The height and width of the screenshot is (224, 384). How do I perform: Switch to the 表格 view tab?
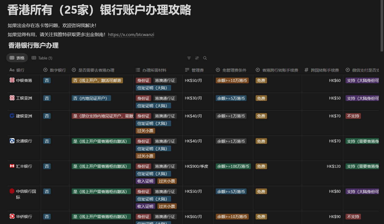17,58
